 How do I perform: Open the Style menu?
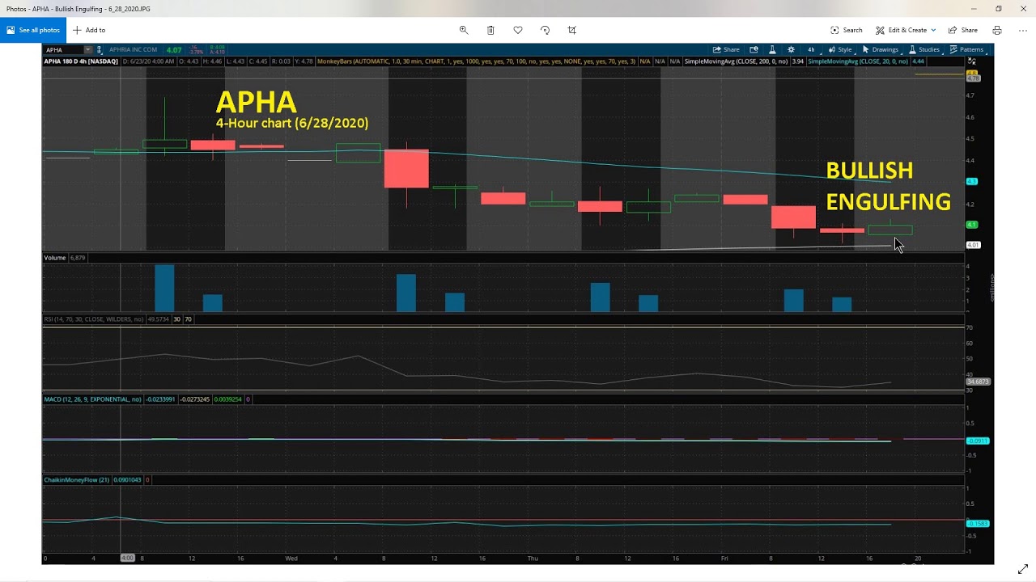[839, 49]
